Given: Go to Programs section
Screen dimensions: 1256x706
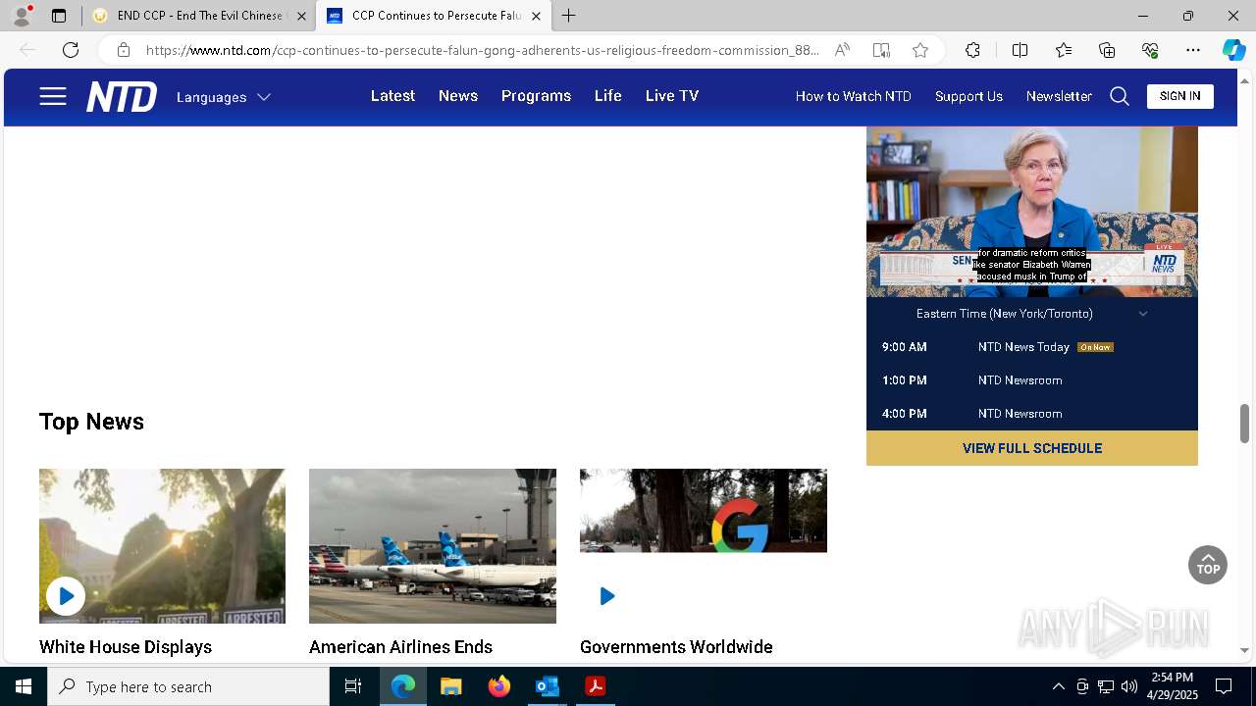Looking at the screenshot, I should pos(536,96).
